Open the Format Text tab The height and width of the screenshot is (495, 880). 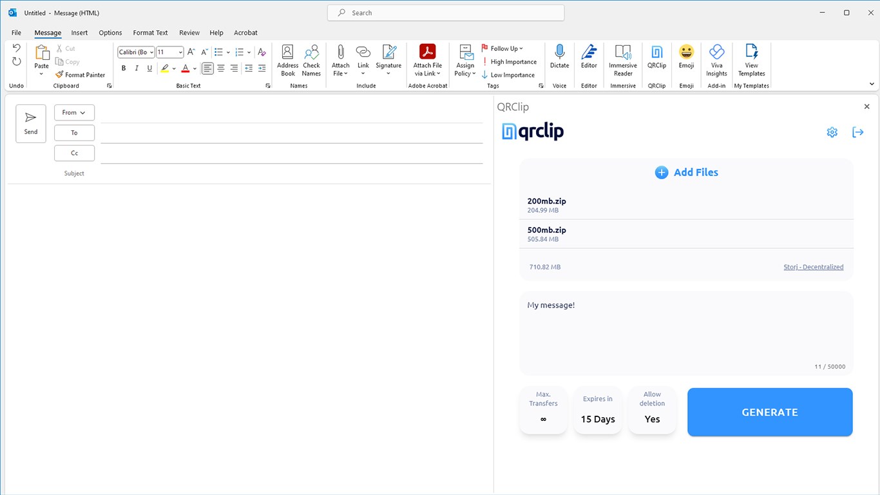point(150,33)
